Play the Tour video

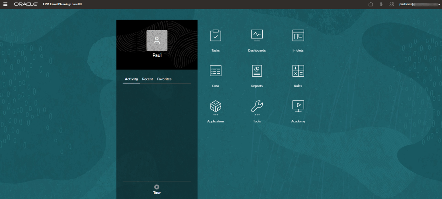tap(157, 187)
